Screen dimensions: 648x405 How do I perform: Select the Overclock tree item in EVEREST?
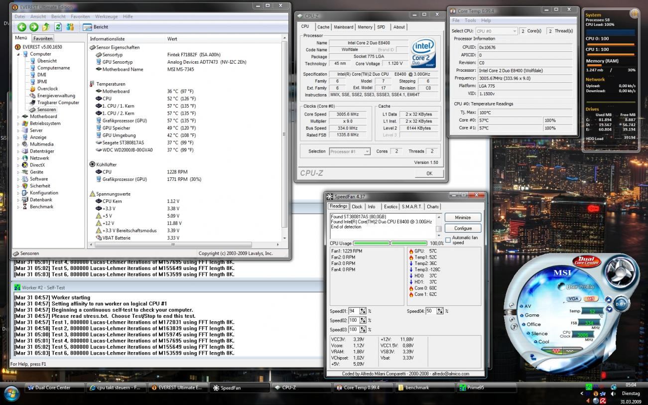click(x=47, y=89)
